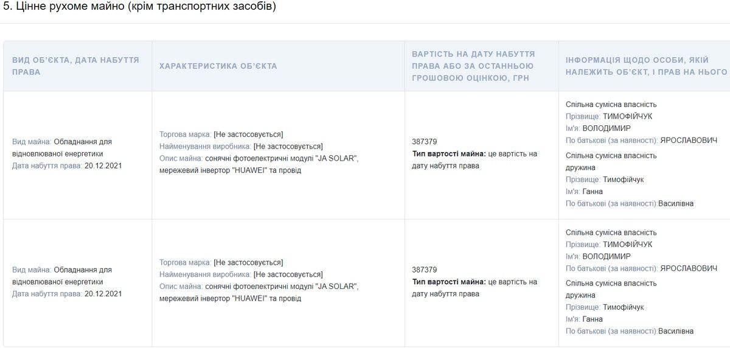Click the "Вартість на дату набуття права" column header

(x=473, y=66)
